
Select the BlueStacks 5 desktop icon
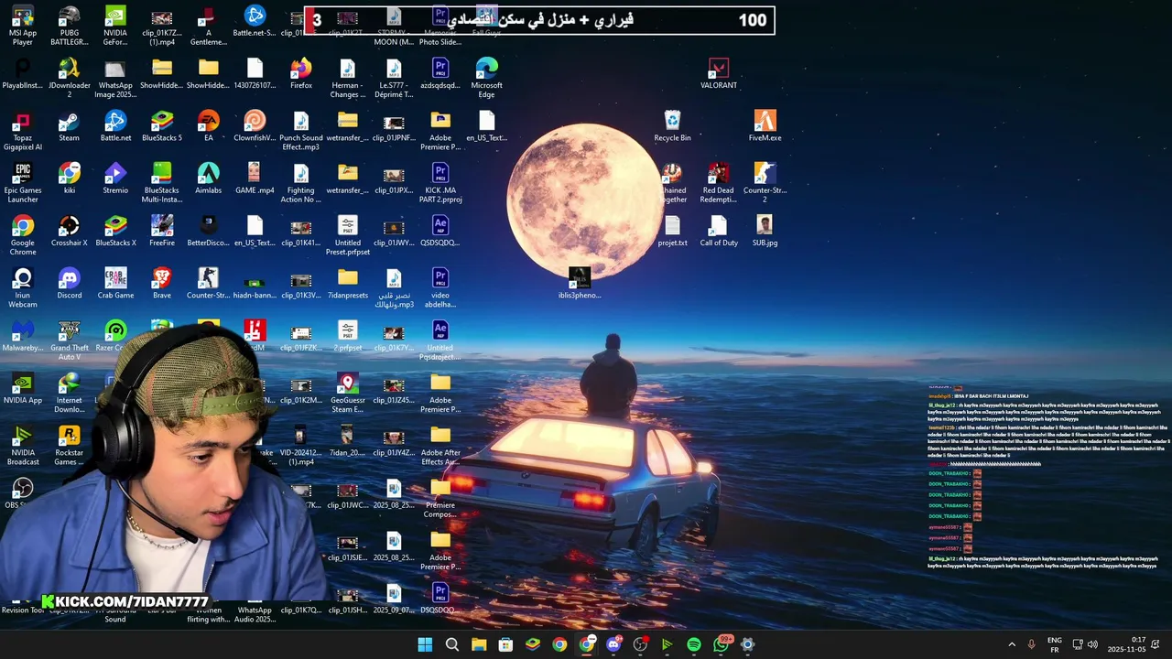[x=162, y=126]
